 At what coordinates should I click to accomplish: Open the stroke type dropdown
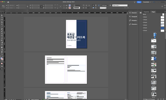[x=81, y=8]
